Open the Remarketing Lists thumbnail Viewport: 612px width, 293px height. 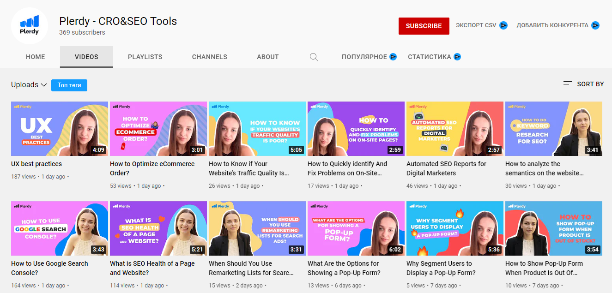257,228
